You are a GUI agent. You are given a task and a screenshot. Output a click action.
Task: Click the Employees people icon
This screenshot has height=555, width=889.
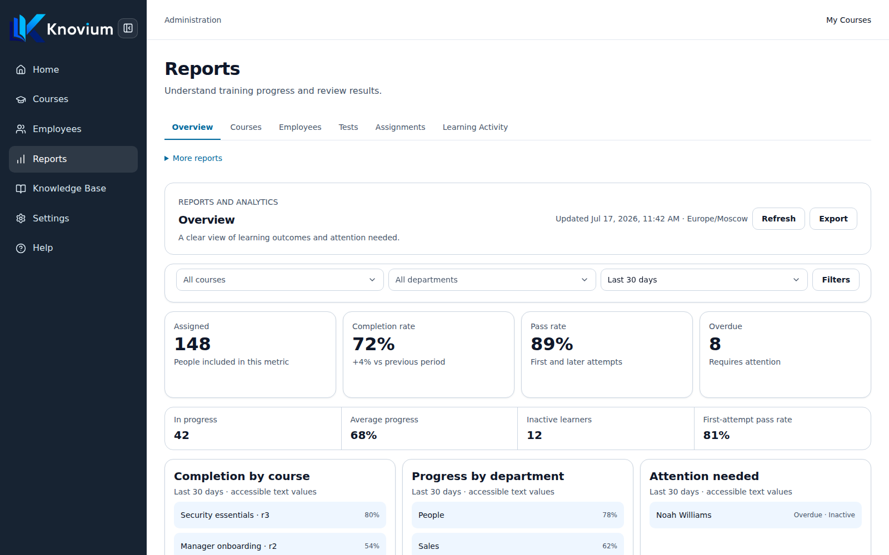coord(21,129)
